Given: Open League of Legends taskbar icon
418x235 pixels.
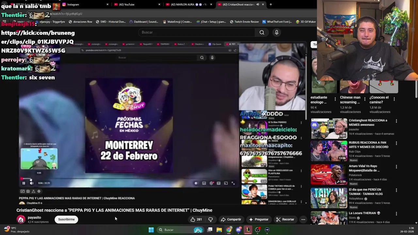Looking at the screenshot, I should pos(248,230).
